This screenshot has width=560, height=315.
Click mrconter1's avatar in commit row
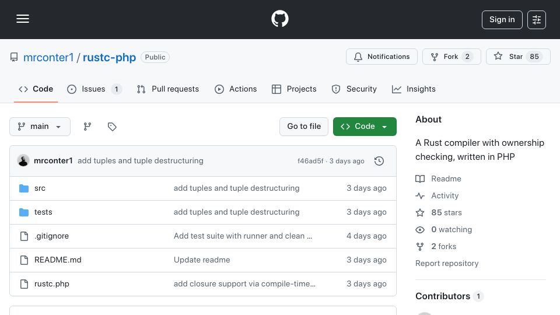[x=23, y=161]
